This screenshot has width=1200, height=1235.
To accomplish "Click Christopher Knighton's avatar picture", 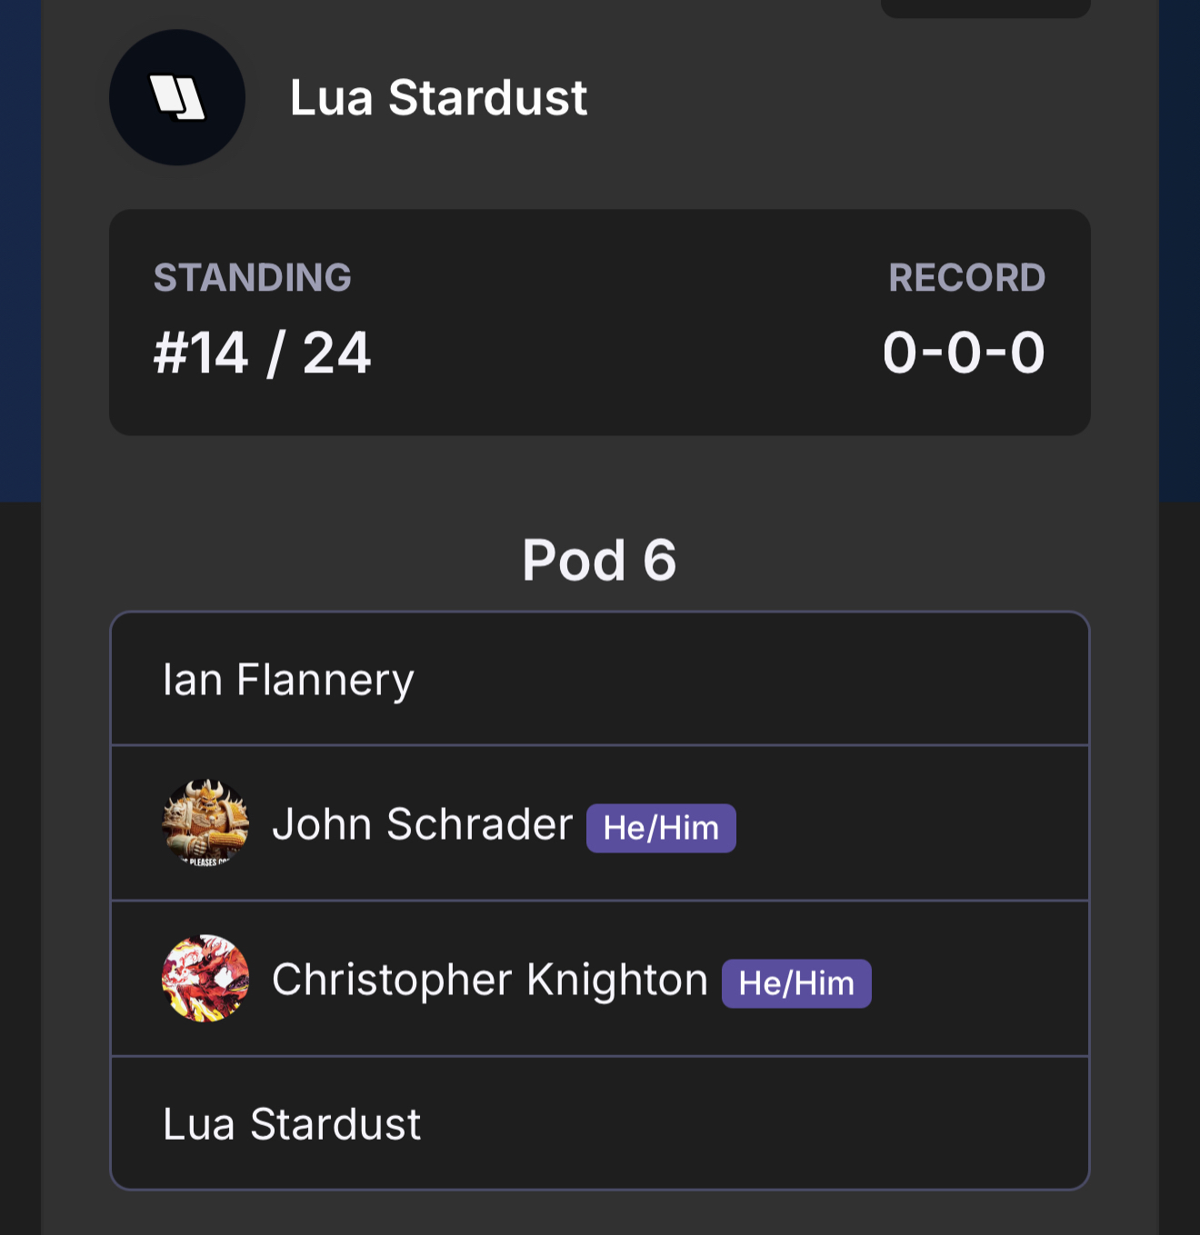I will 205,979.
